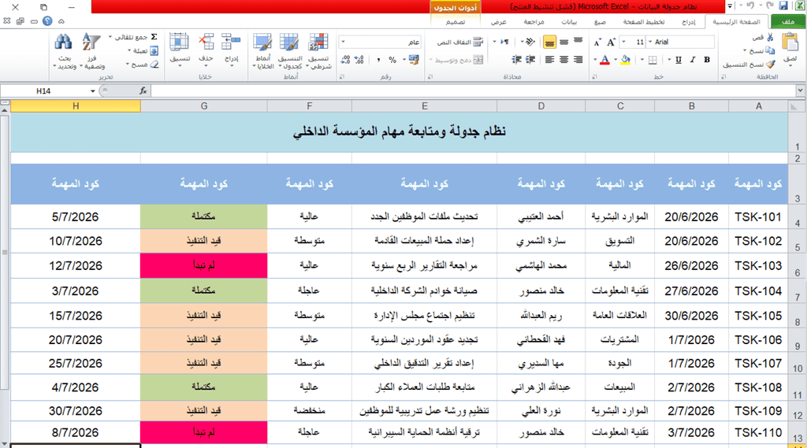Activate the Format Painter (نسخ التنسيق) brush
This screenshot has width=807, height=448.
(x=770, y=65)
